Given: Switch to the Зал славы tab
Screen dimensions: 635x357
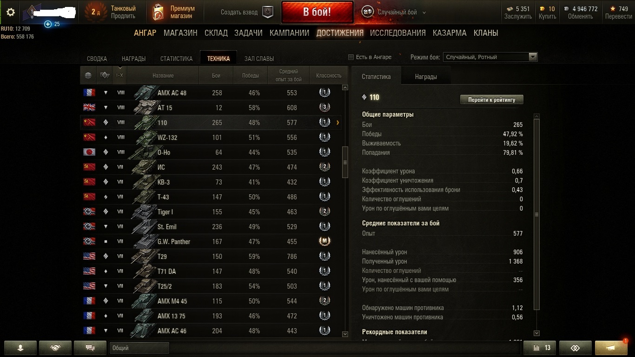Looking at the screenshot, I should click(259, 59).
